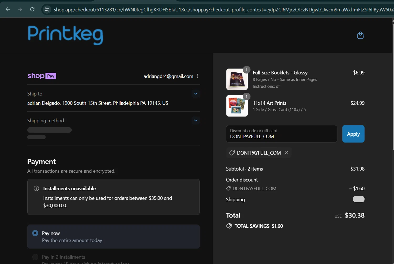Click the Installments unavailable info icon
This screenshot has width=394, height=264.
pos(37,188)
